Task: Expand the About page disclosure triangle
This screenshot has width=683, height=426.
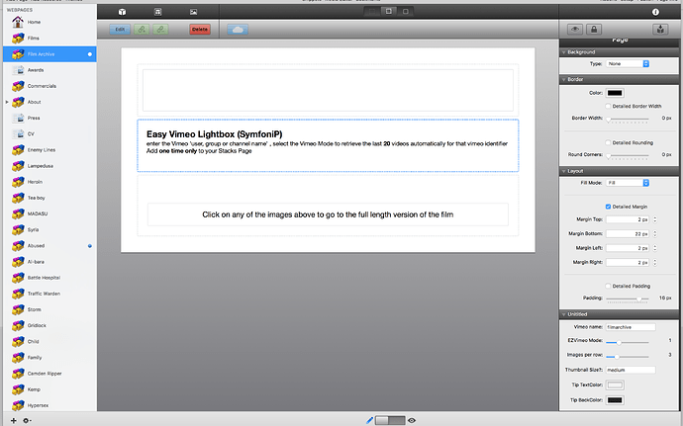Action: coord(7,102)
